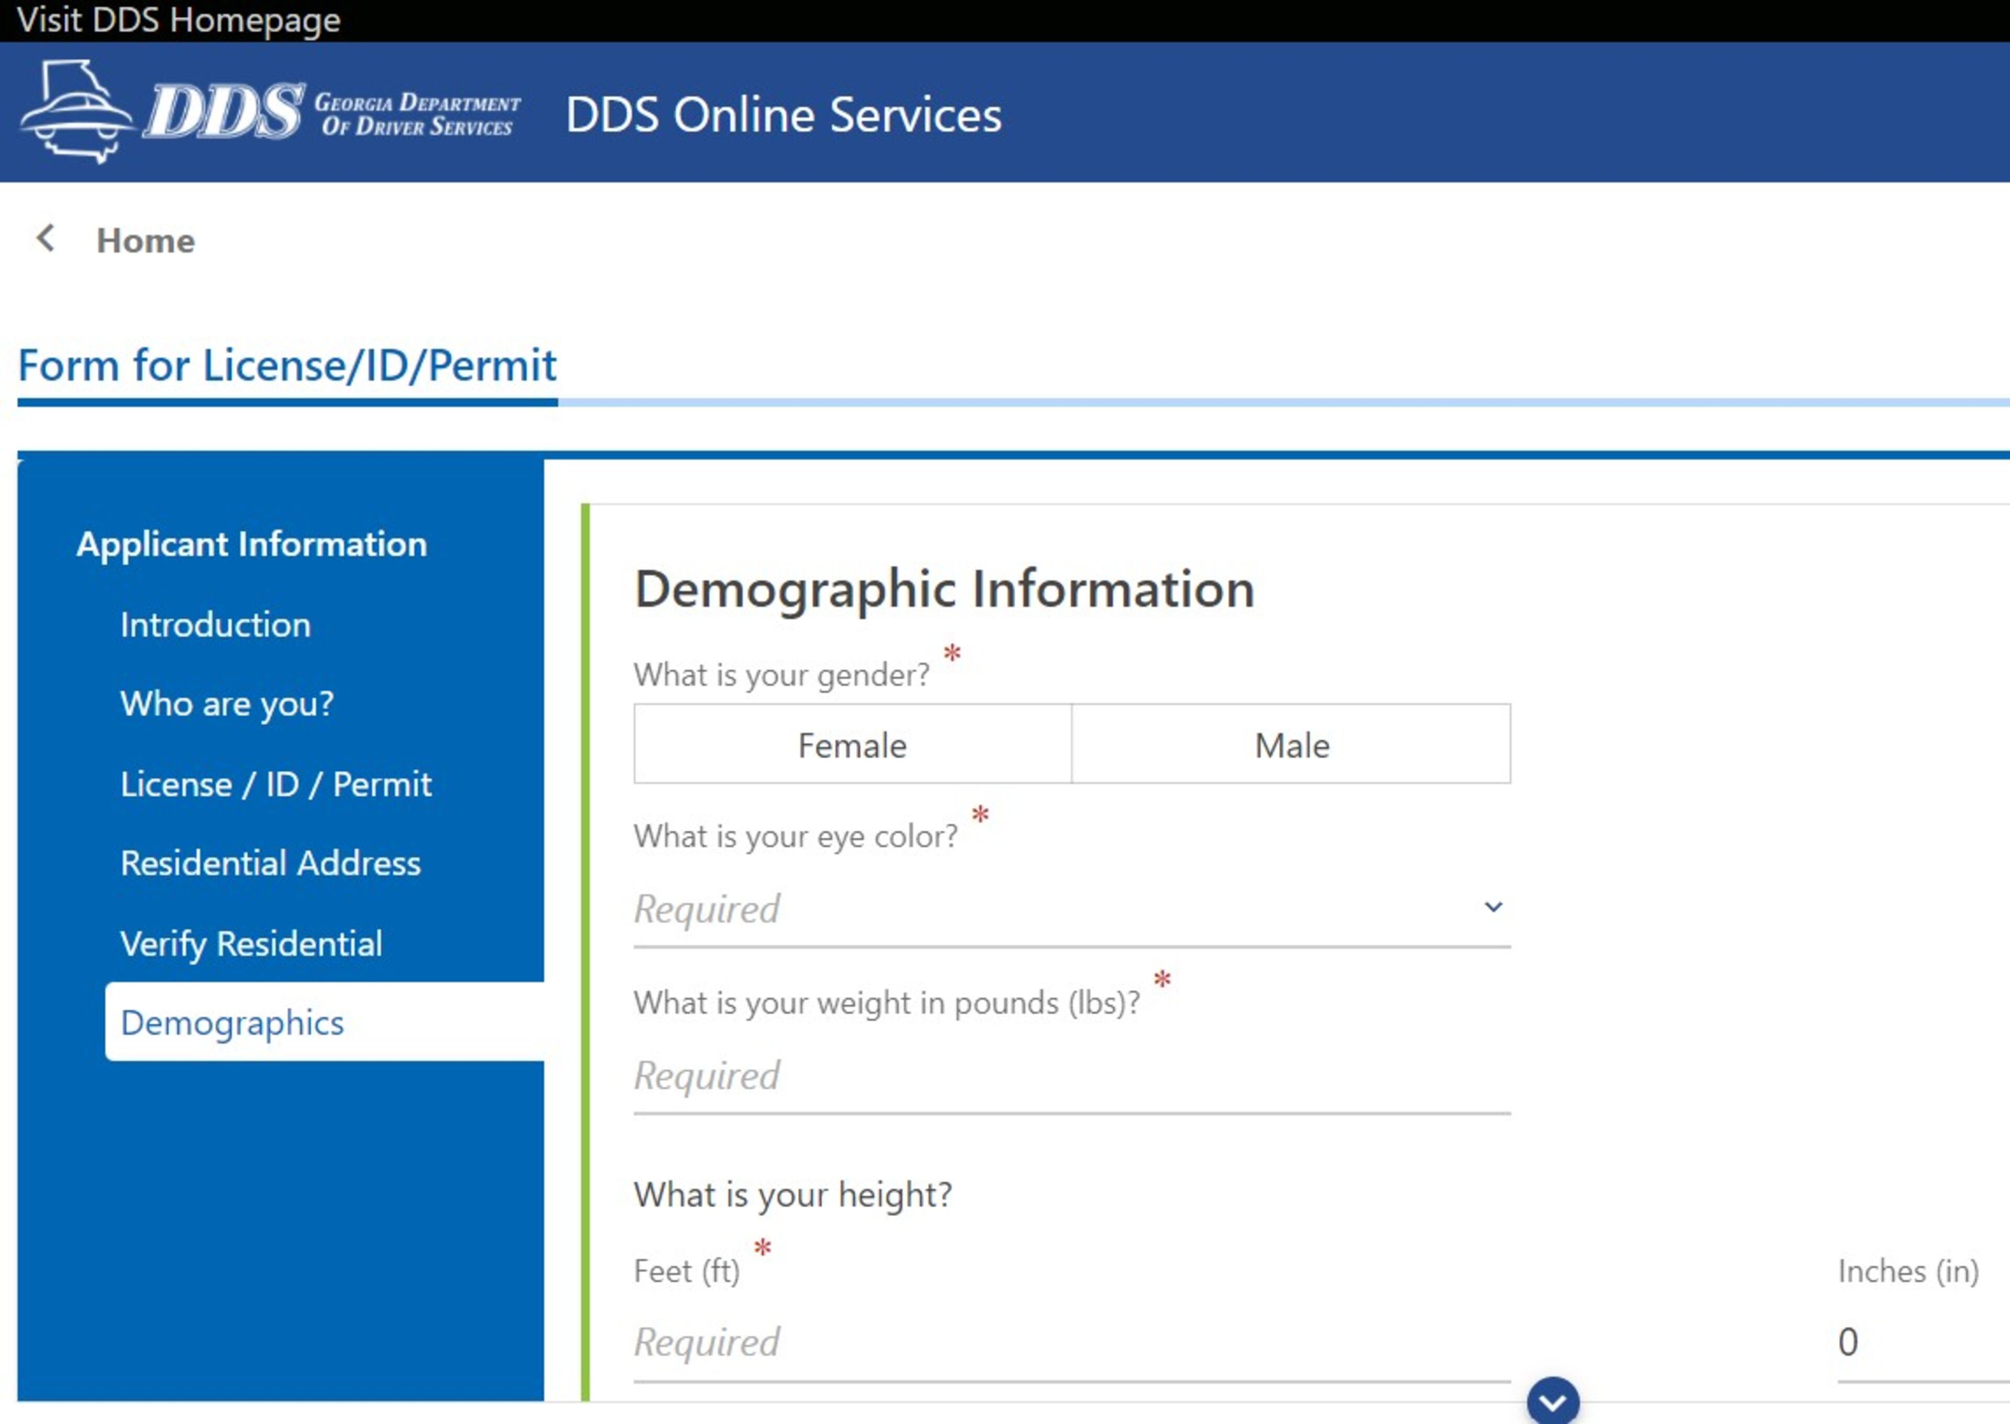Select the Residential Address step

click(x=270, y=863)
